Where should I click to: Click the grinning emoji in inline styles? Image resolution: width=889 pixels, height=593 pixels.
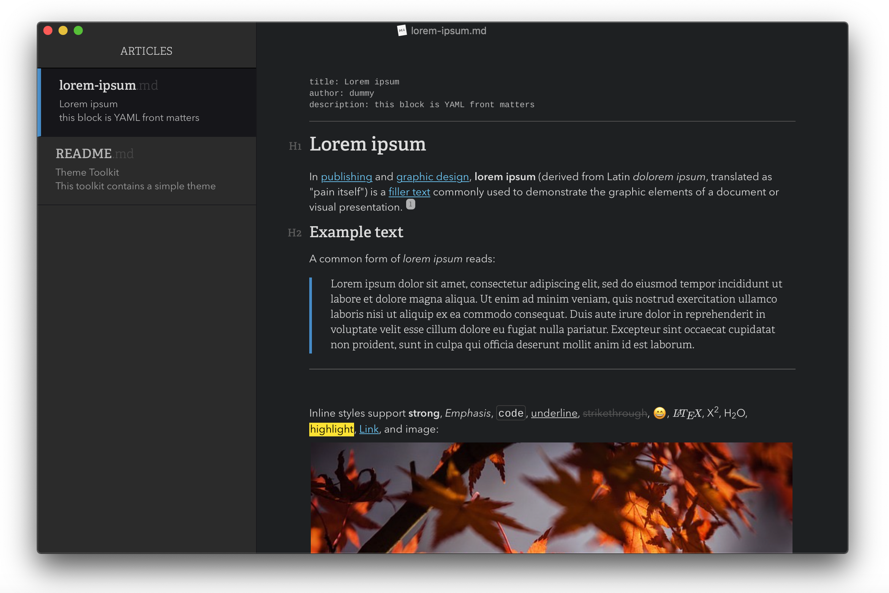point(660,413)
